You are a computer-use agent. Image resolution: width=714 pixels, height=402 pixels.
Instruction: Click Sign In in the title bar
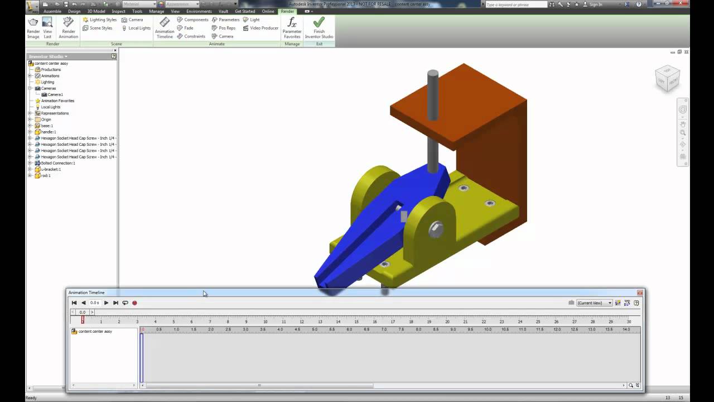(596, 4)
